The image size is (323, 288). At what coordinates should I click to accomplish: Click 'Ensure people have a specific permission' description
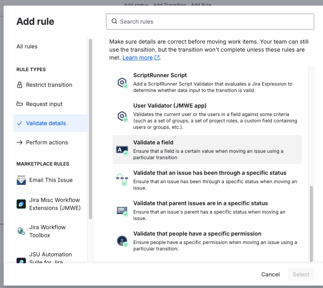[x=215, y=245]
